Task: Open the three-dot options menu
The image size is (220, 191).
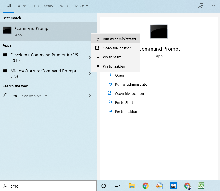Action: point(213,6)
